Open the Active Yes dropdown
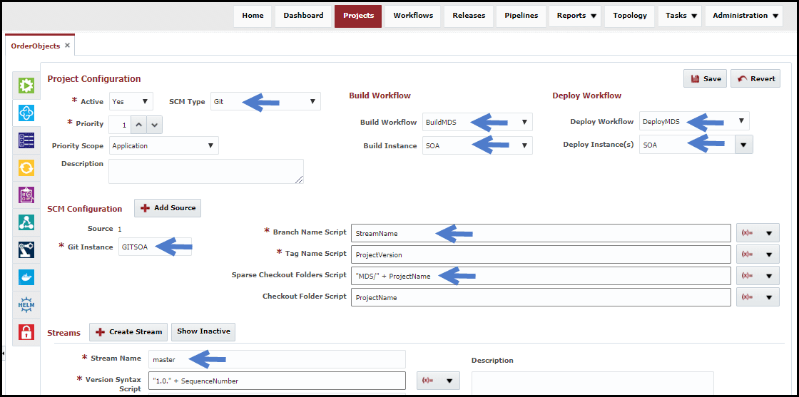 pos(131,101)
